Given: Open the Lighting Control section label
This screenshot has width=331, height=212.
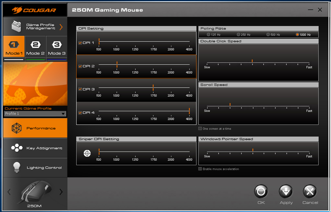Looking at the screenshot, I should pos(44,168).
